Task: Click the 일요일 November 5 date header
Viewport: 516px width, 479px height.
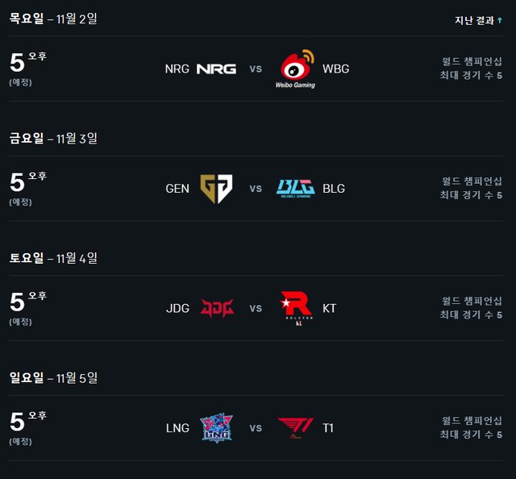Action: tap(53, 377)
